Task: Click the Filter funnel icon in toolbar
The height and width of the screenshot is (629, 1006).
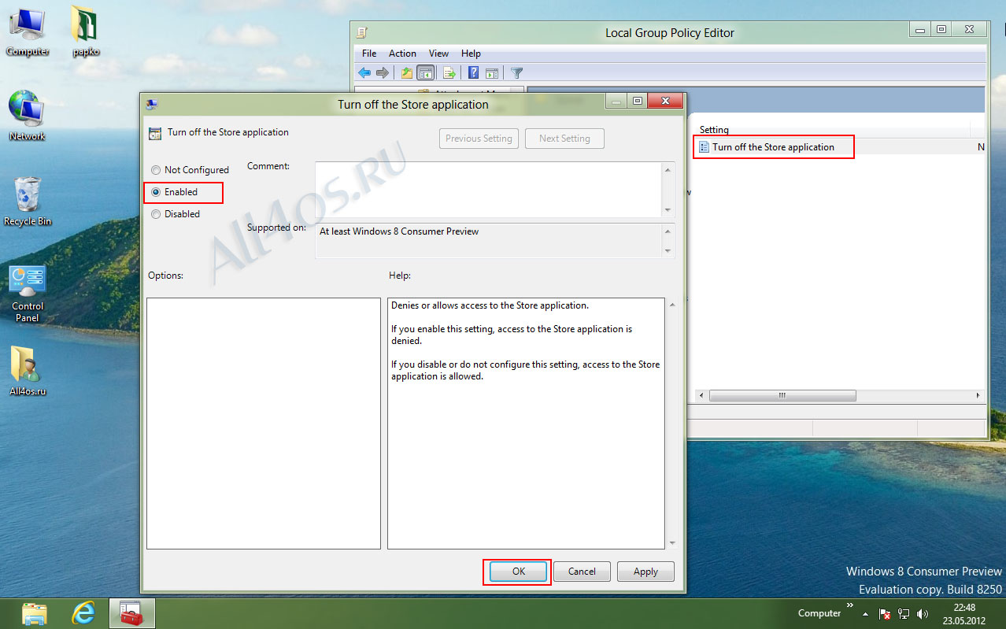Action: pyautogui.click(x=516, y=73)
